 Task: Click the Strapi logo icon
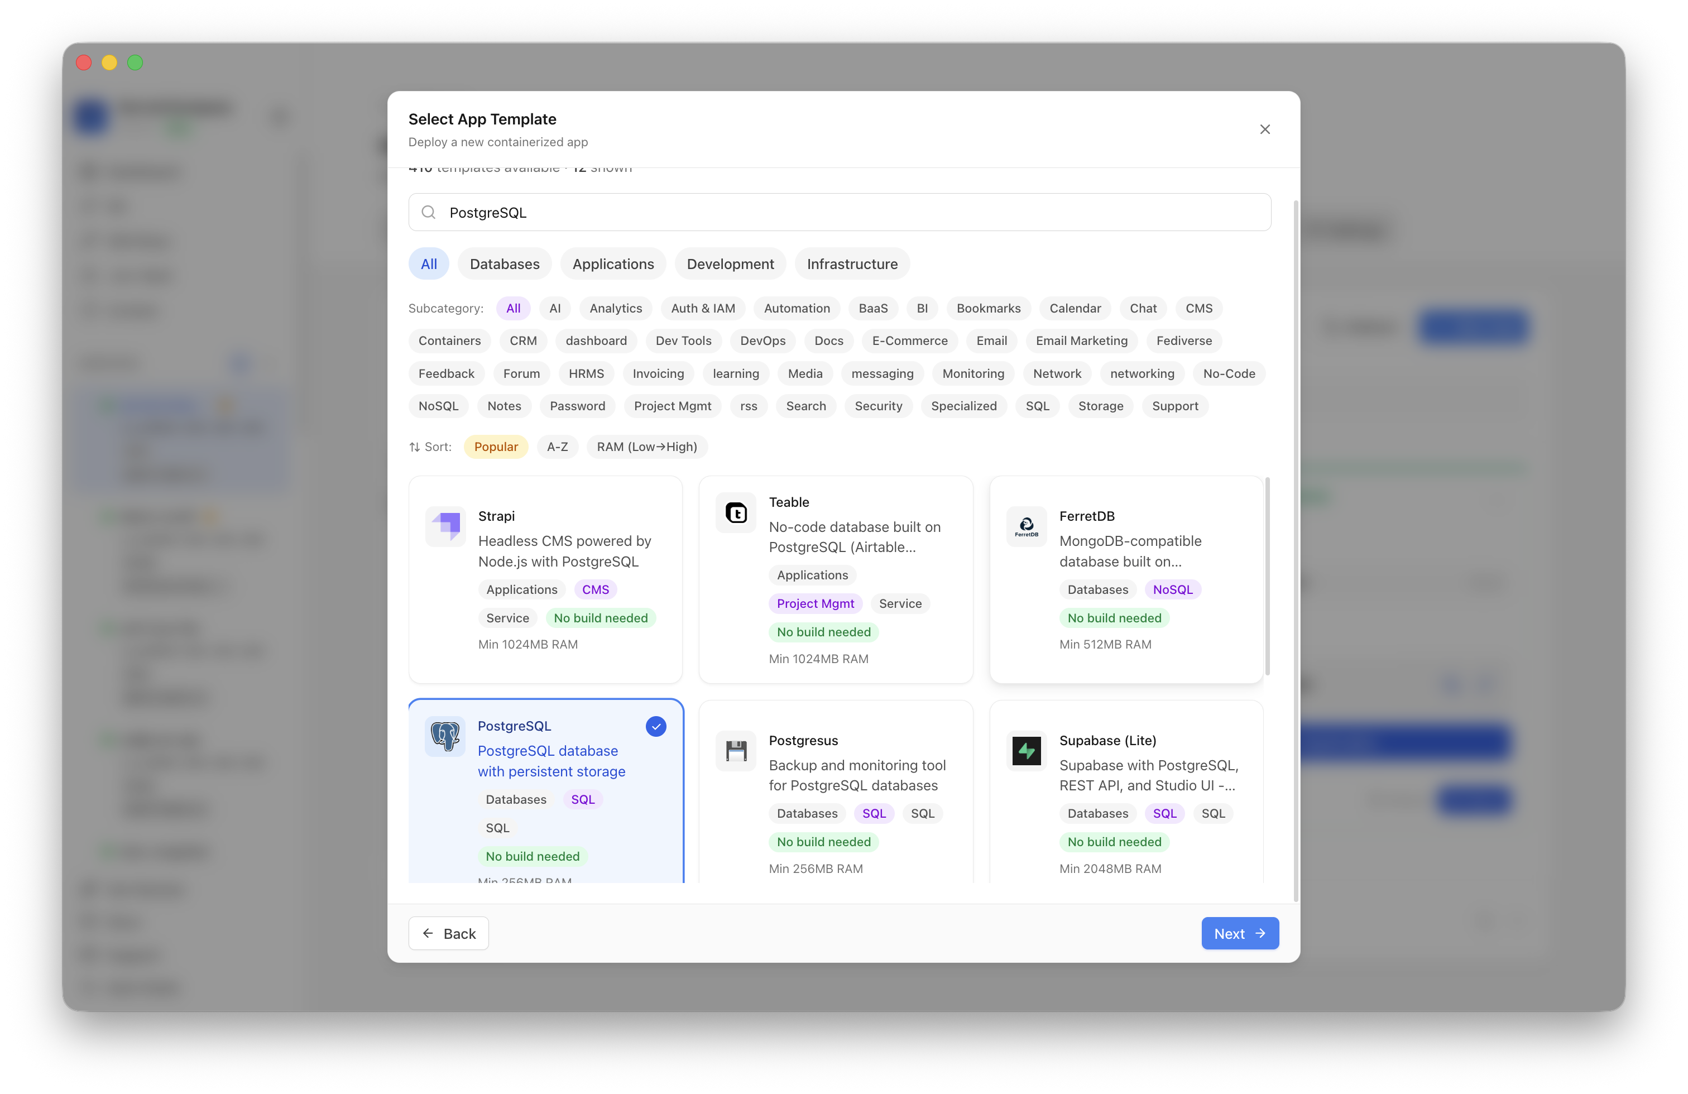pos(445,526)
